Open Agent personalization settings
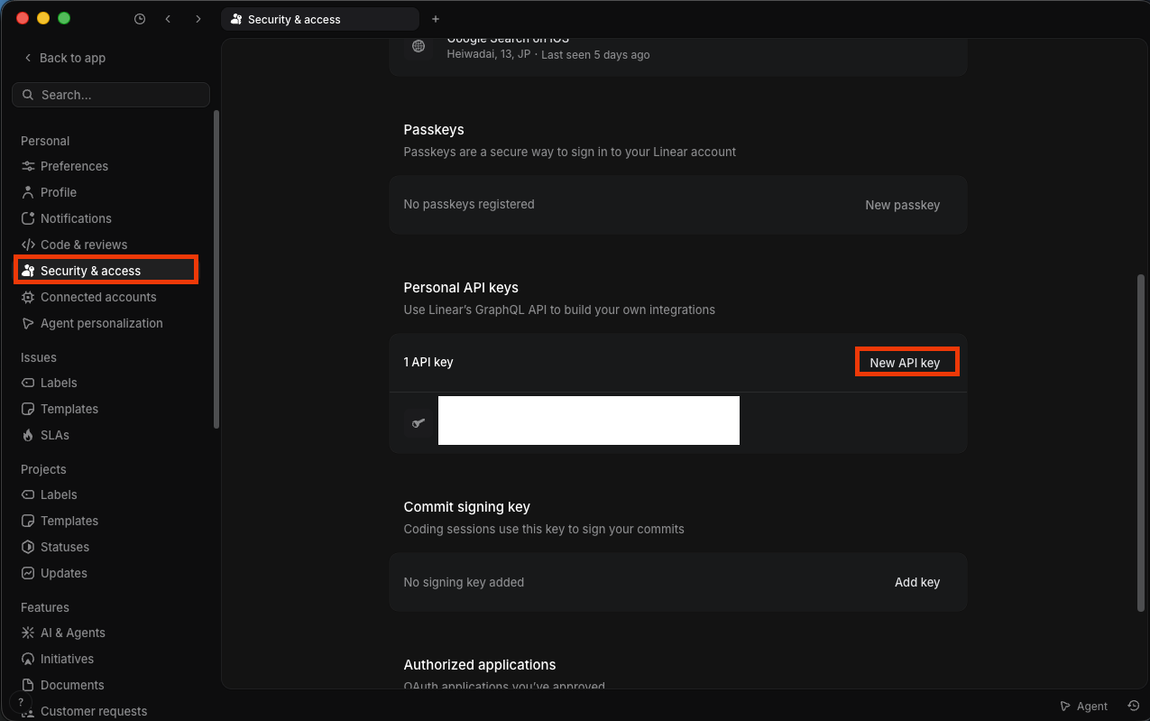Screen dimensions: 1150x721 click(102, 323)
